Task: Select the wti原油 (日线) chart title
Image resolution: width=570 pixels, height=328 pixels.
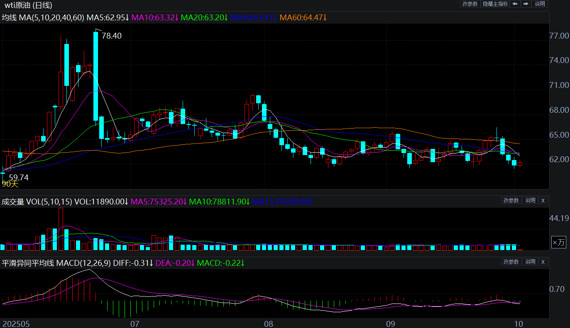Action: [29, 5]
